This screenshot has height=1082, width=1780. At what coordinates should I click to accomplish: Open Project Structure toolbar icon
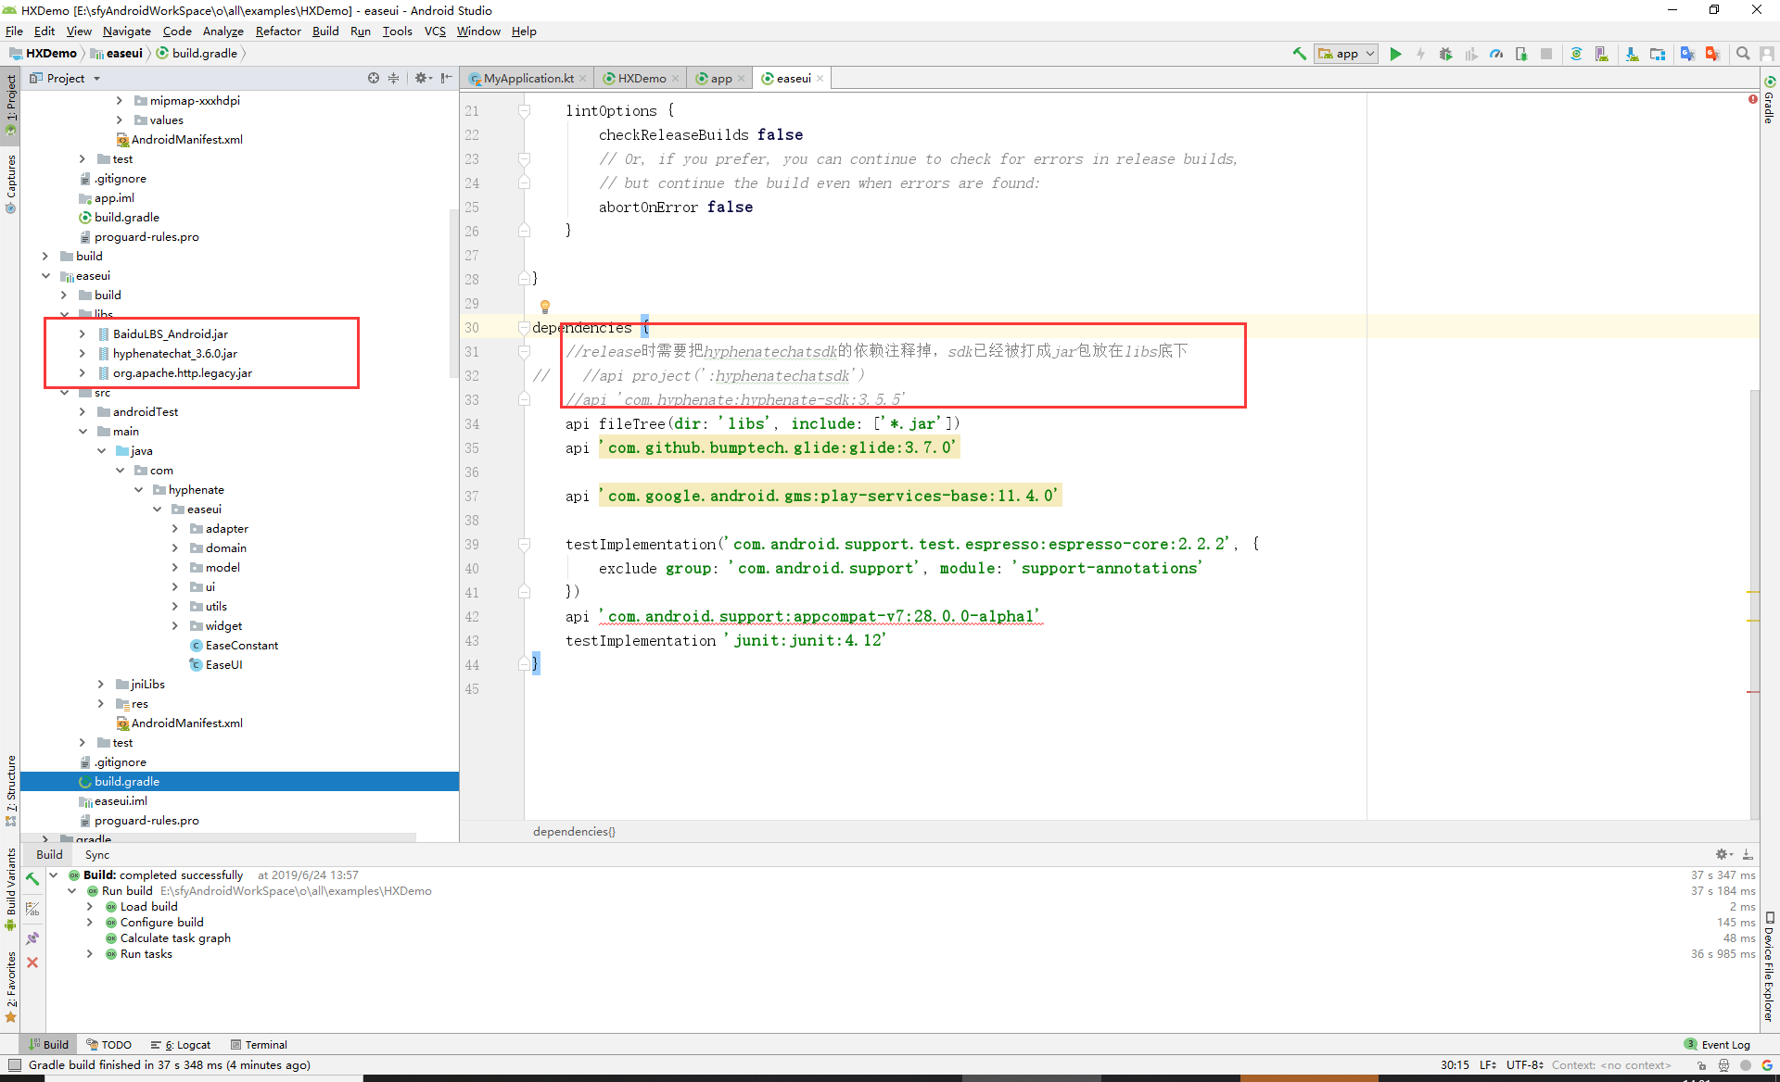tap(1658, 54)
